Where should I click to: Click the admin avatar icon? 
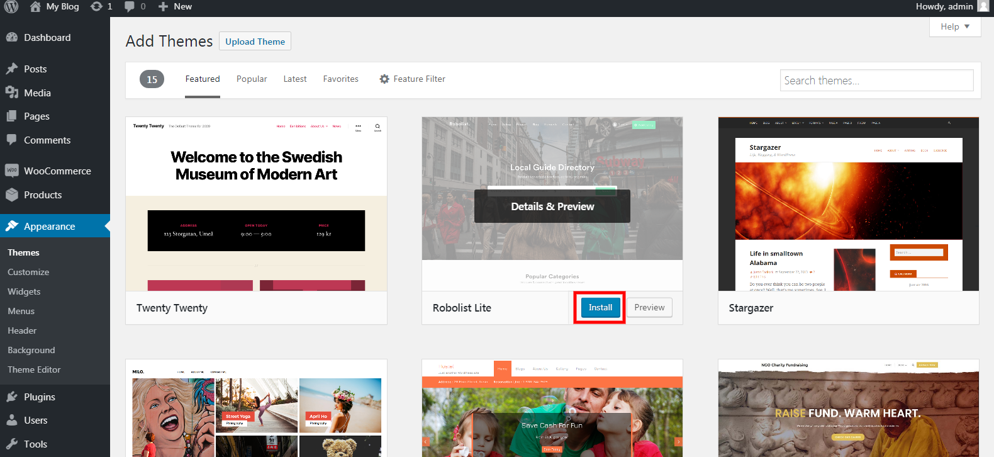(x=983, y=6)
